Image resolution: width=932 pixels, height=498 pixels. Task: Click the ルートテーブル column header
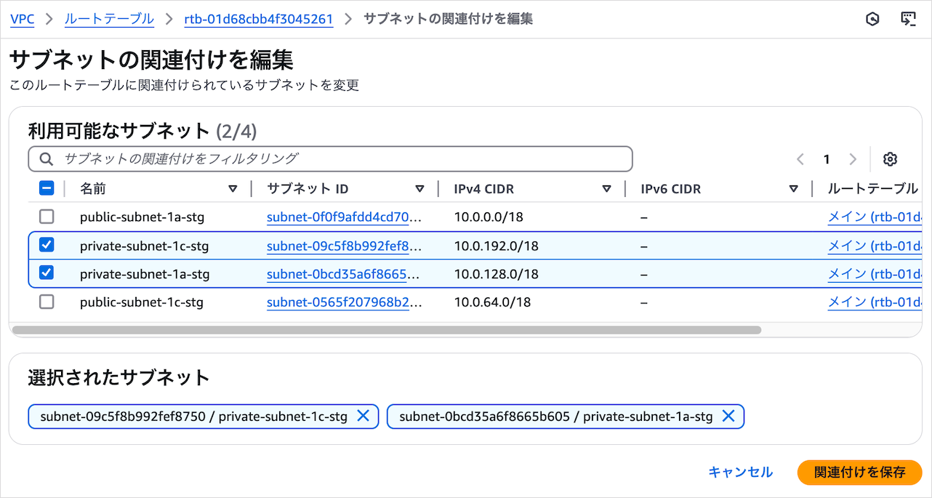point(872,189)
